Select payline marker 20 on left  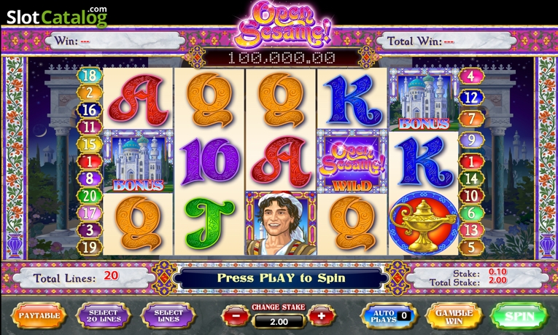coord(89,196)
